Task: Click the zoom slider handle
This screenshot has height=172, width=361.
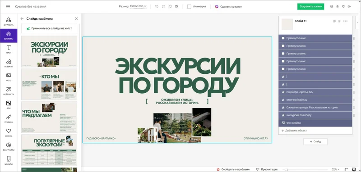Action: point(286,169)
